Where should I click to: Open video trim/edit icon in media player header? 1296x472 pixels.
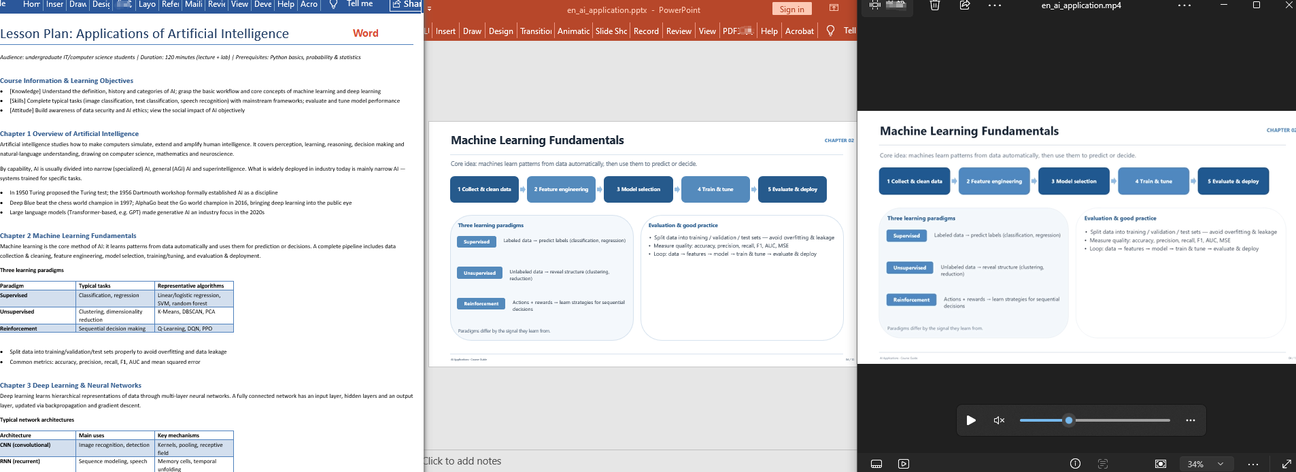tap(875, 5)
